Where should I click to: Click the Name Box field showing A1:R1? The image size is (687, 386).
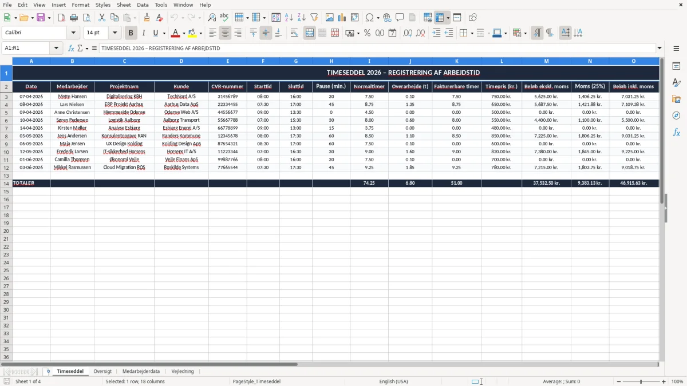tap(26, 49)
